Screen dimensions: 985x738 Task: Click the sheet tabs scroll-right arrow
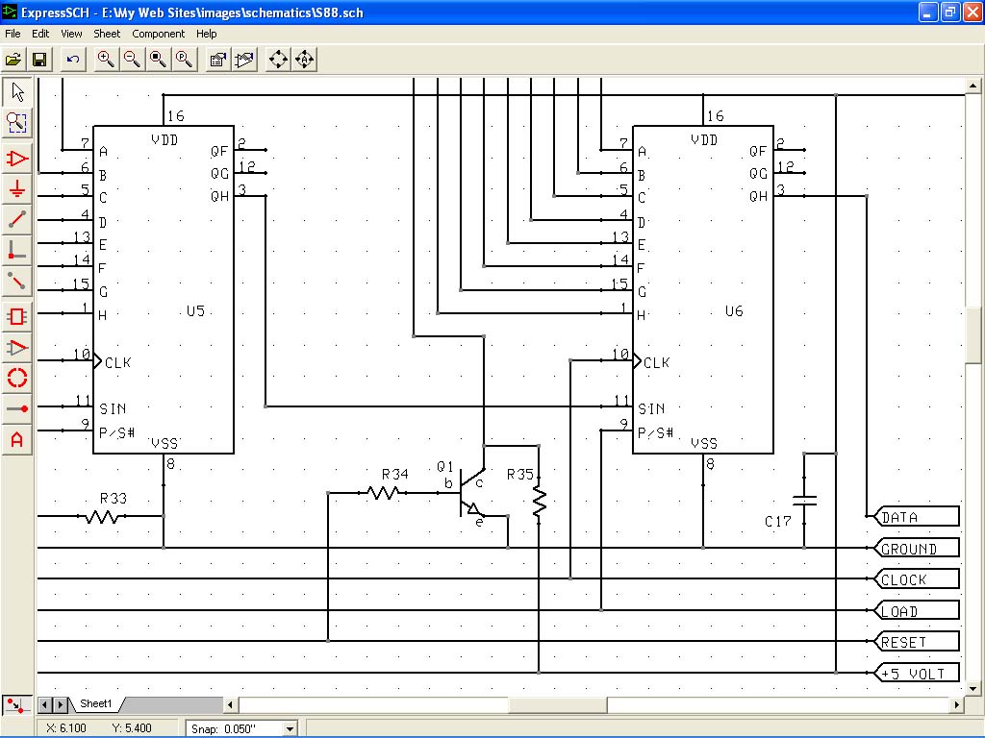click(x=61, y=705)
